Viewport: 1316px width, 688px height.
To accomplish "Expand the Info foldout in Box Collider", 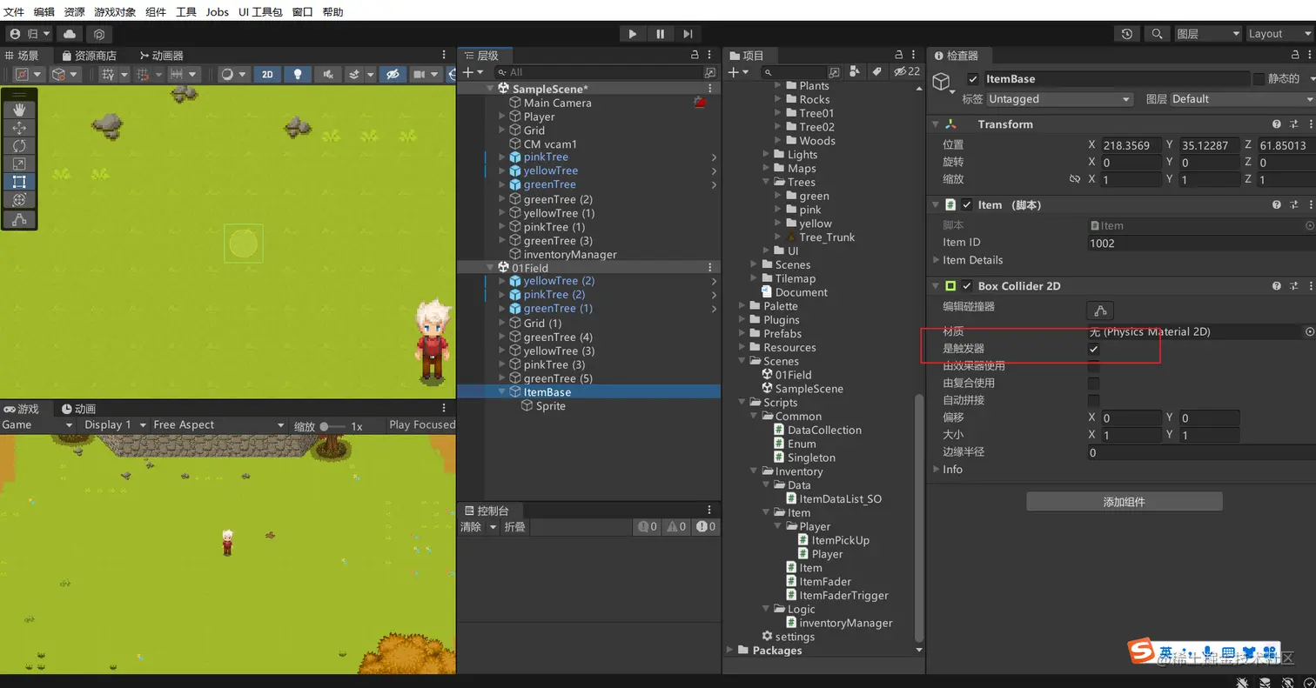I will (x=937, y=470).
